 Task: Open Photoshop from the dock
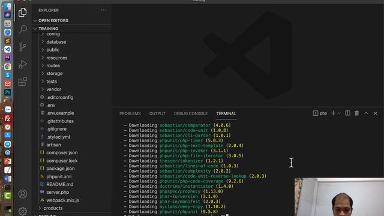pyautogui.click(x=8, y=92)
